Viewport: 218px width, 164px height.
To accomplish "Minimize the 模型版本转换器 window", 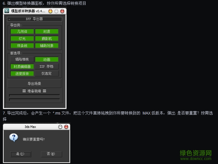I will [x=50, y=11].
